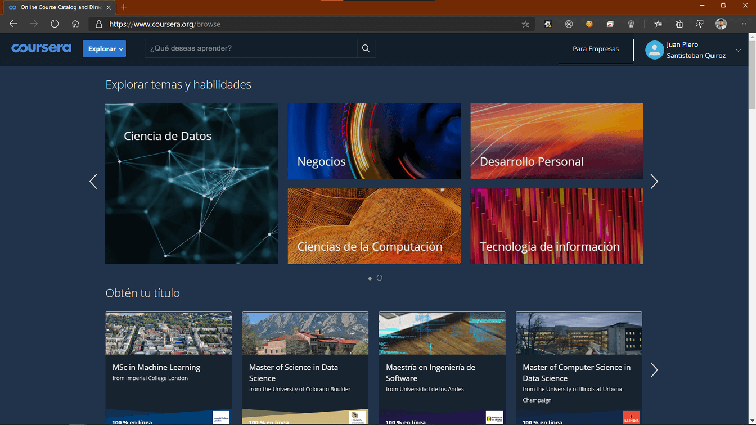756x425 pixels.
Task: Click the Universidad de los Andes card image
Action: click(442, 333)
